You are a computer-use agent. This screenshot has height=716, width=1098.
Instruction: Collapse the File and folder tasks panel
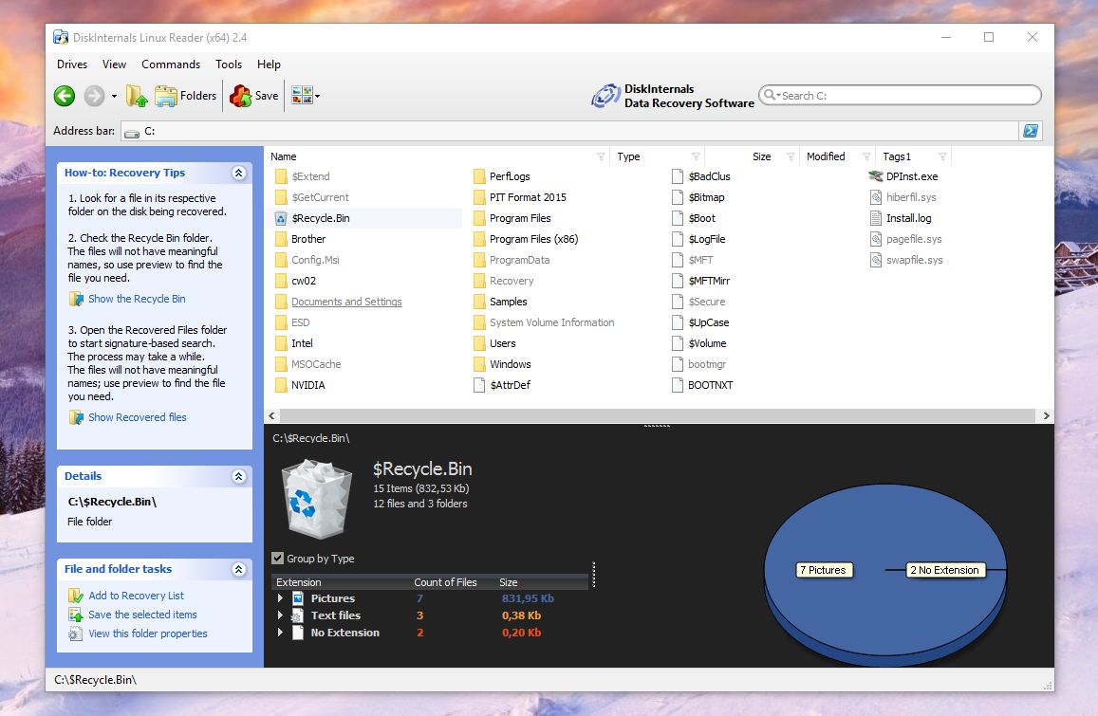coord(239,569)
